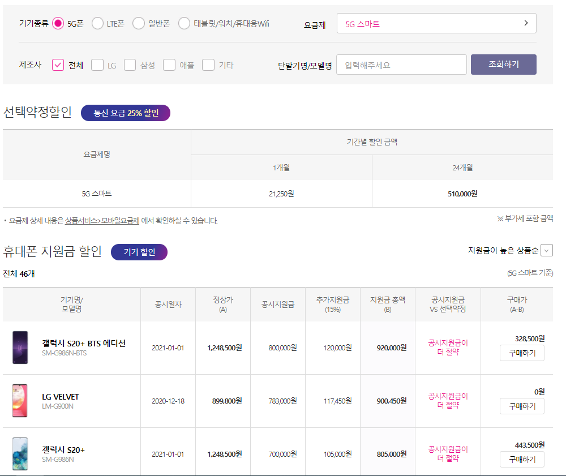Click the sort dropdown arrow icon
566x476 pixels.
[547, 250]
